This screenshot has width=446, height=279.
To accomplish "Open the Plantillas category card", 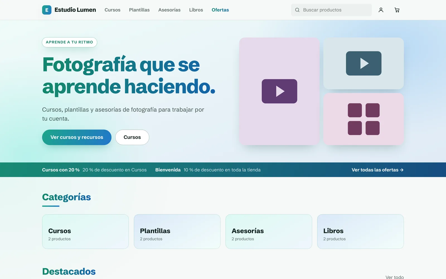I will coord(177,232).
